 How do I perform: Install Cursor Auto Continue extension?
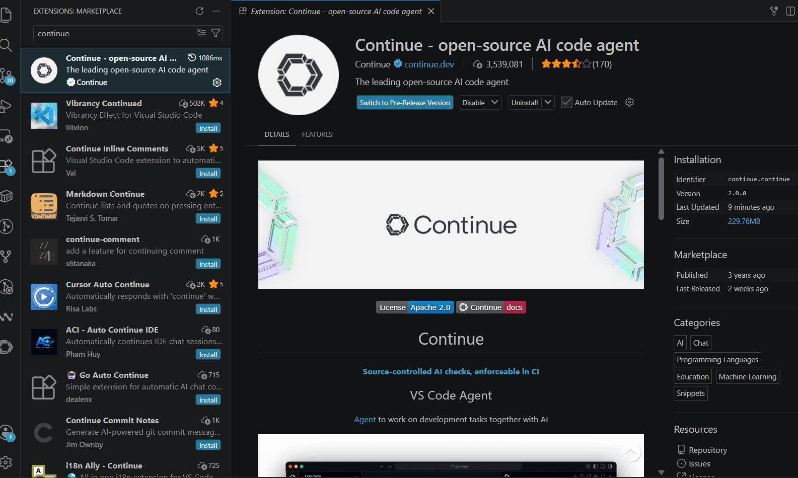coord(208,309)
